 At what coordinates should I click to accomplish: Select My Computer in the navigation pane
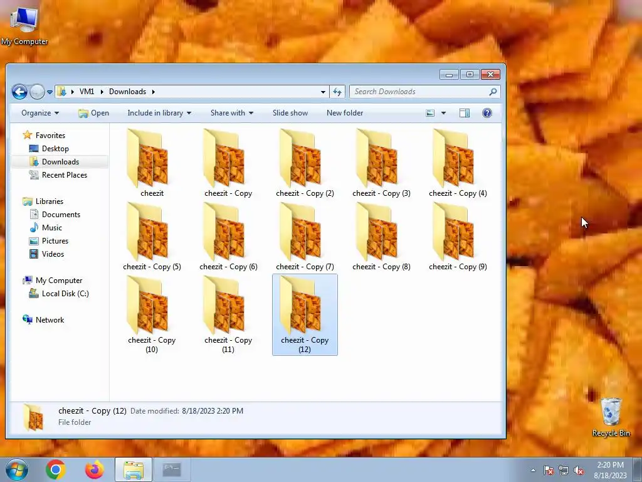point(53,281)
